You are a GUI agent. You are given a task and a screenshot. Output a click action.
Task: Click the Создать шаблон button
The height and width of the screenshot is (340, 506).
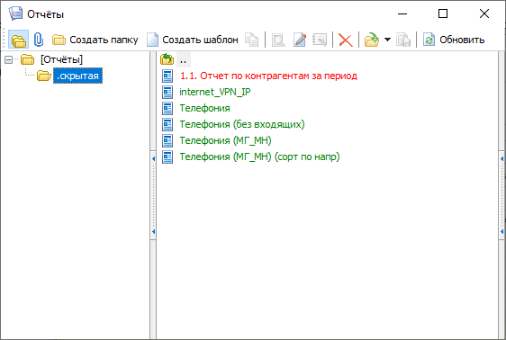click(x=193, y=40)
